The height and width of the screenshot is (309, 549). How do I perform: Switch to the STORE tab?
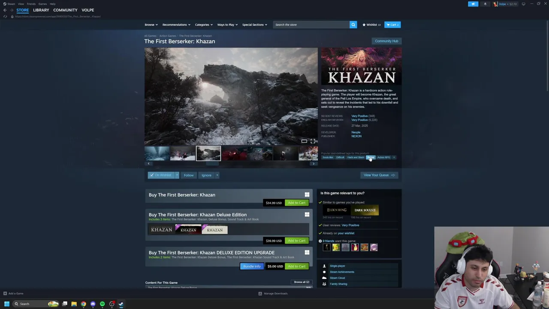(23, 10)
